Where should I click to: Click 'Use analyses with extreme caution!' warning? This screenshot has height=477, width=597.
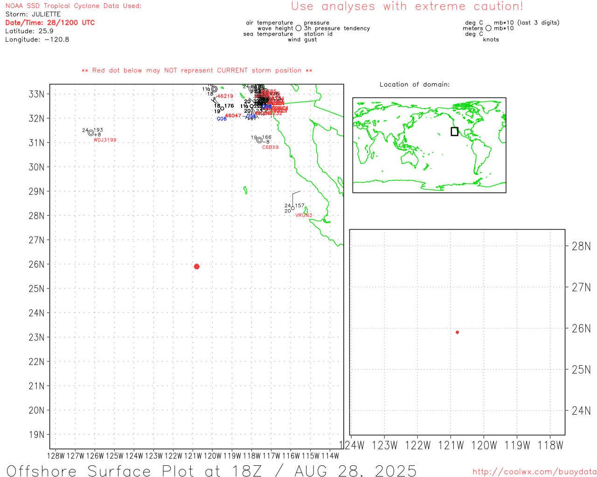click(407, 7)
